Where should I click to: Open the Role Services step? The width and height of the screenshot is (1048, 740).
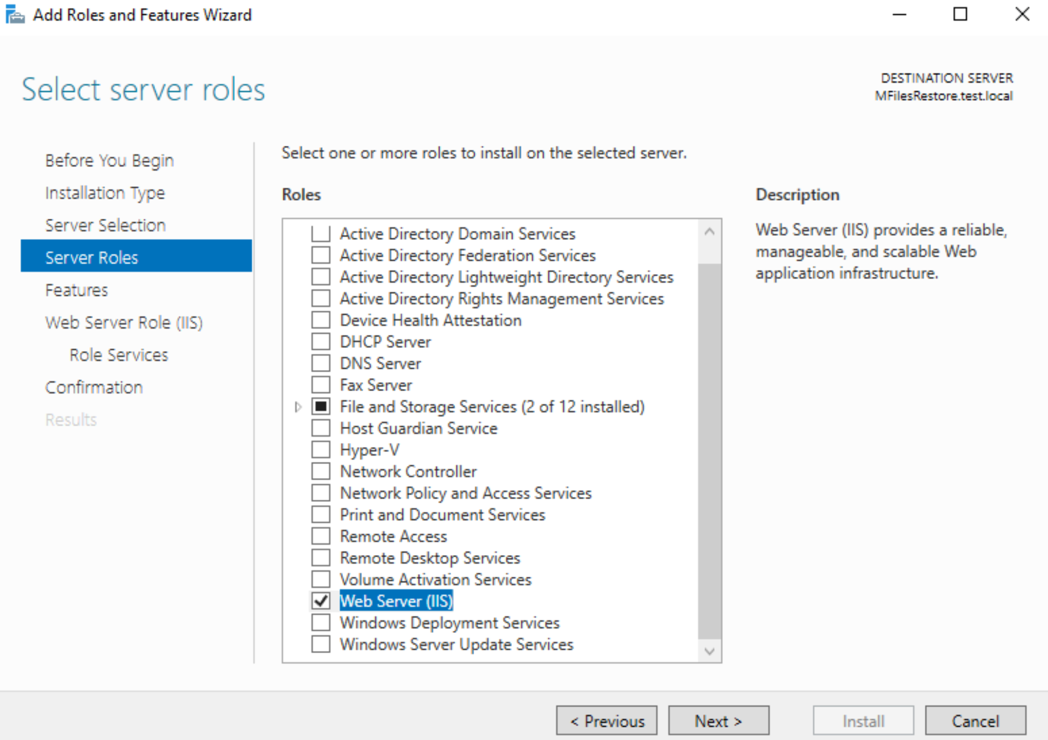click(x=119, y=355)
